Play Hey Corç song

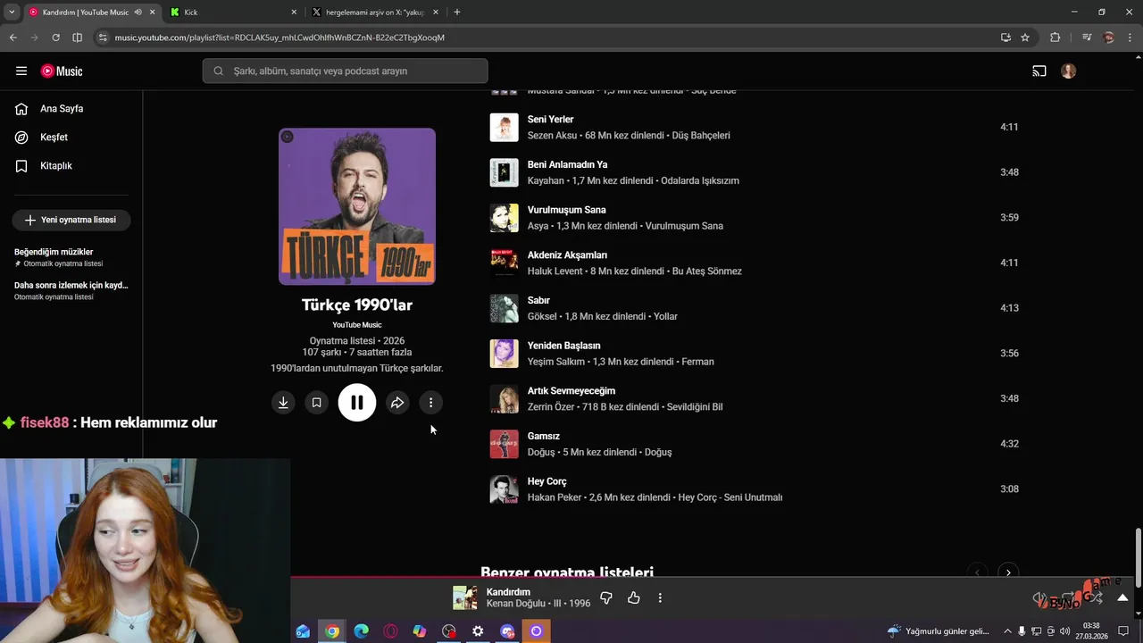coord(547,482)
